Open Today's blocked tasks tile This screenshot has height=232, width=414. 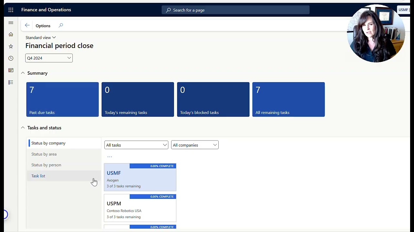point(213,99)
